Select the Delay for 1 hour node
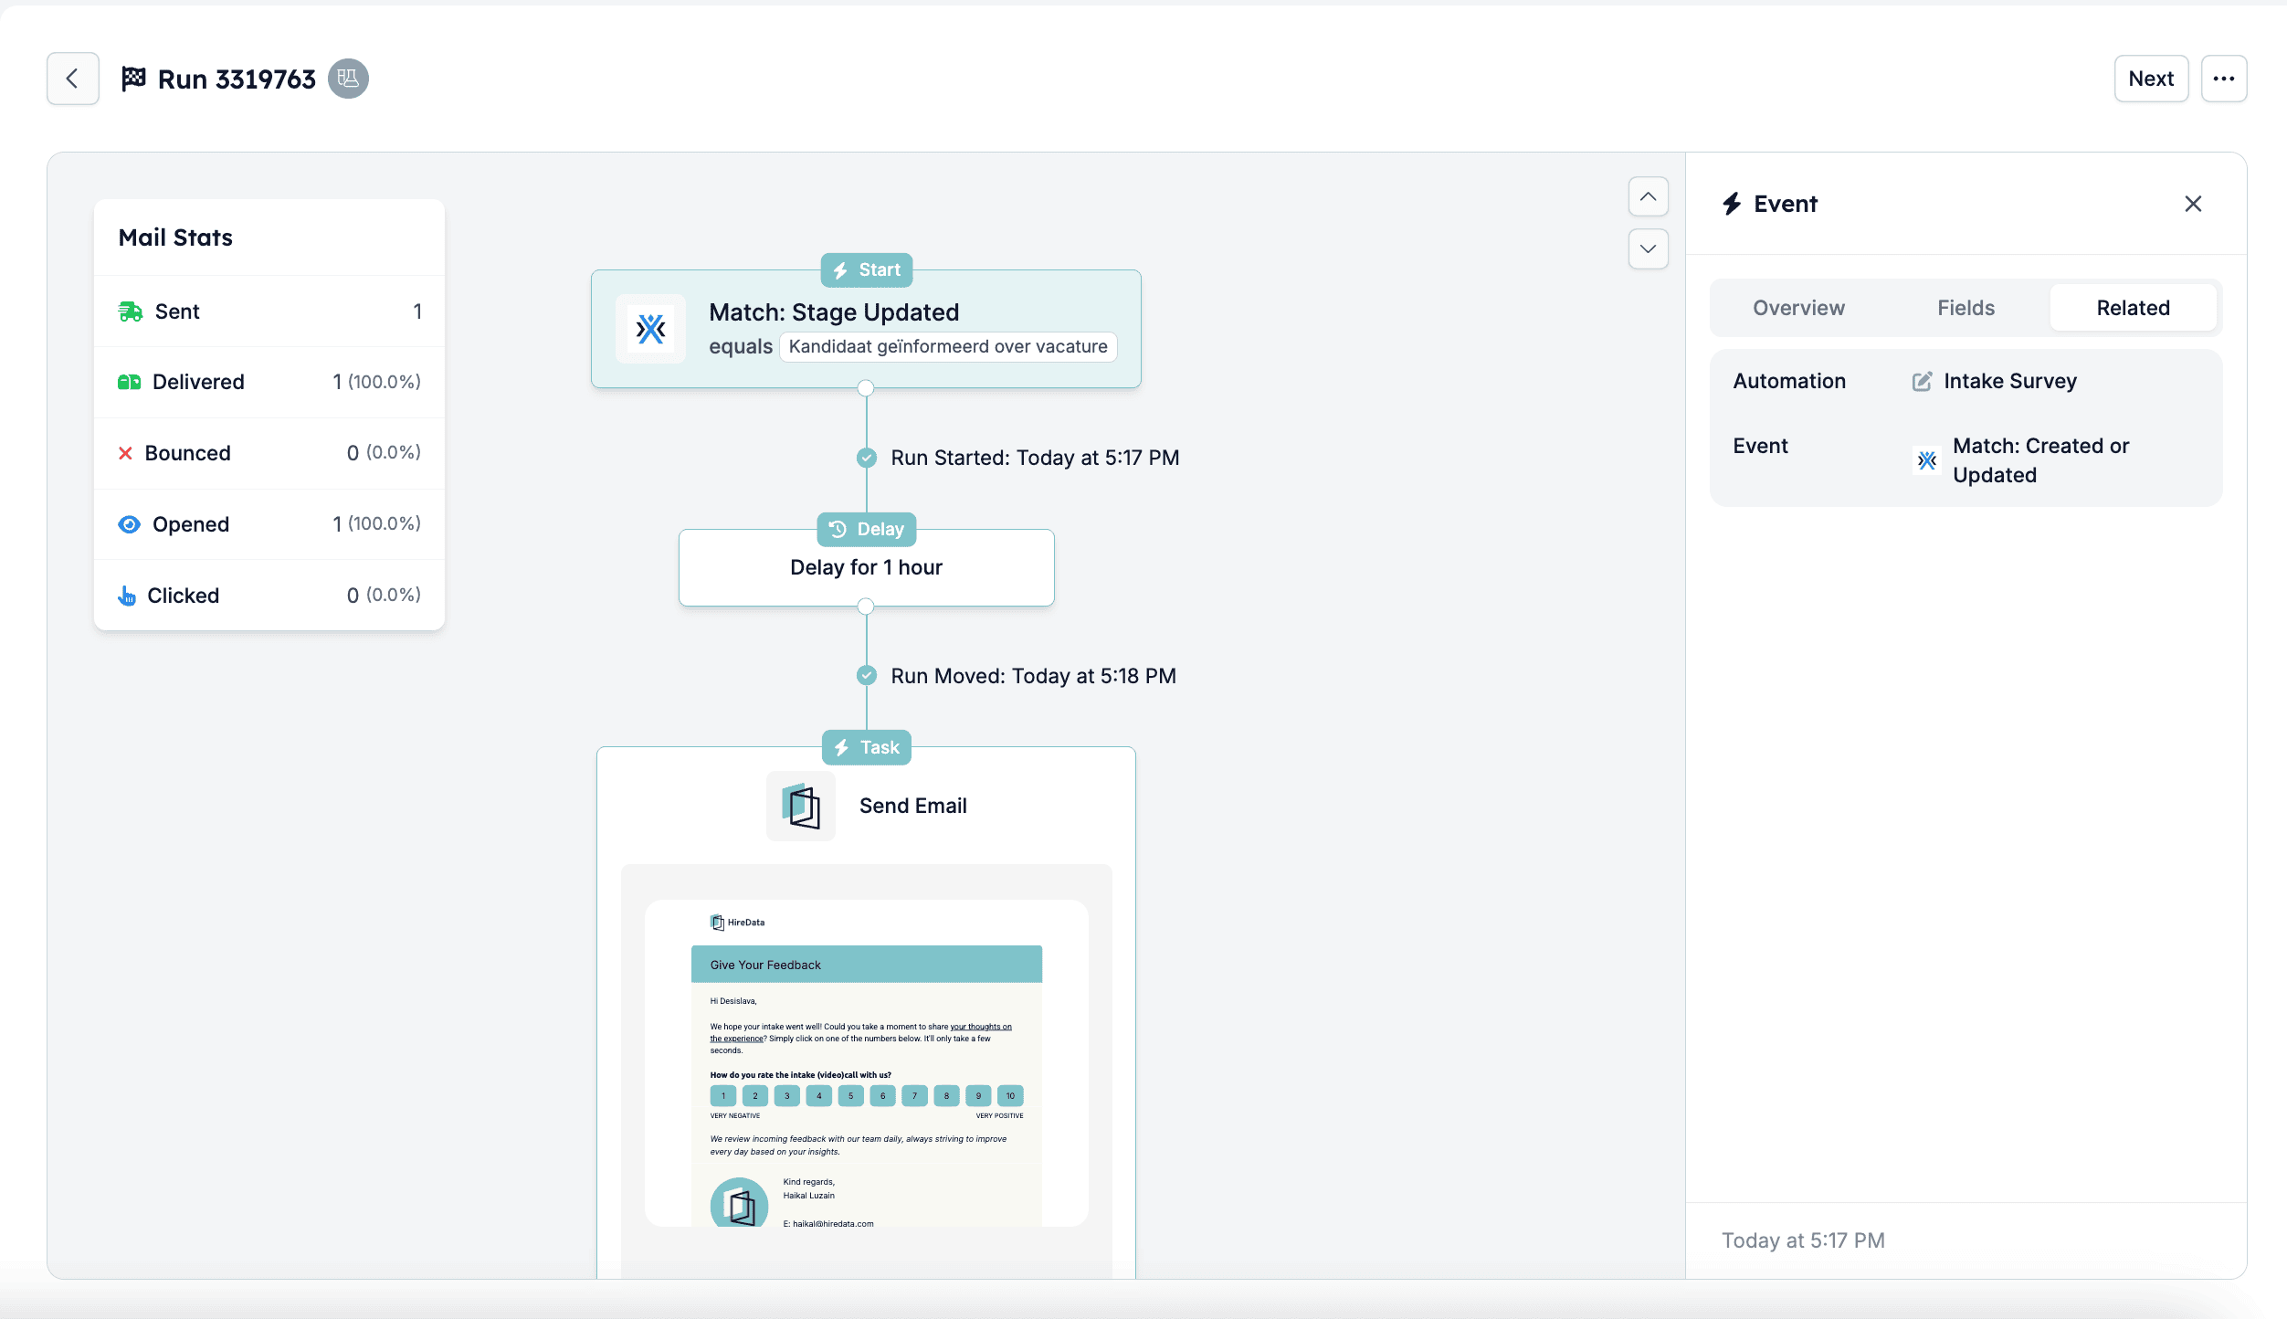Screen dimensions: 2287x1319 click(x=866, y=567)
